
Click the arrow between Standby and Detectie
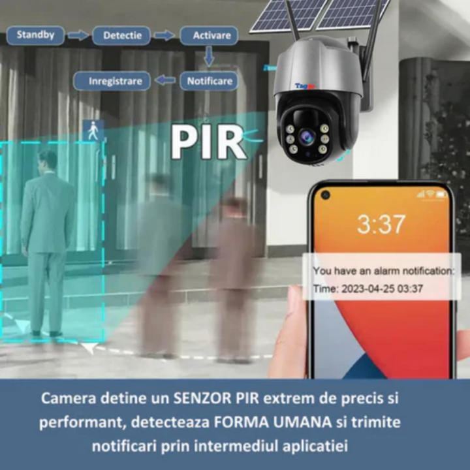coord(78,35)
